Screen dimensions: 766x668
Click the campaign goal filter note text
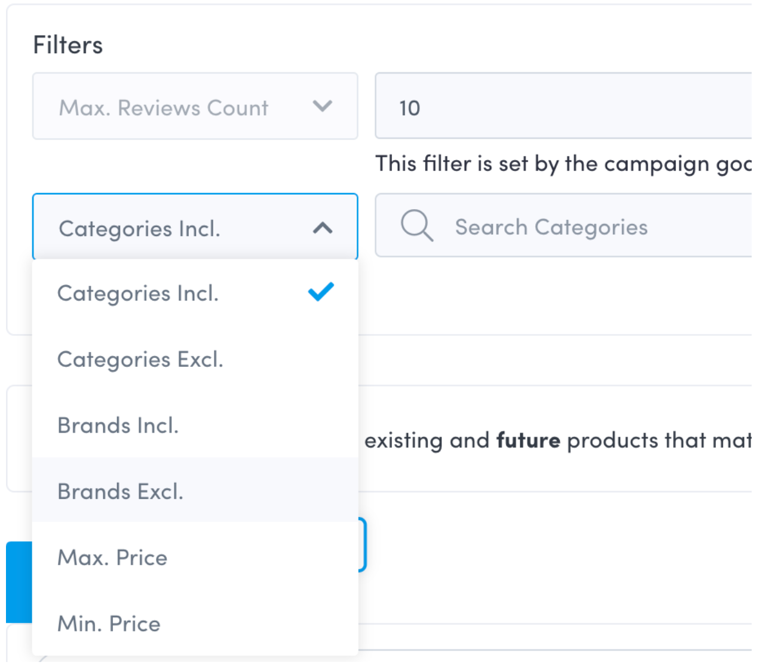coord(562,164)
